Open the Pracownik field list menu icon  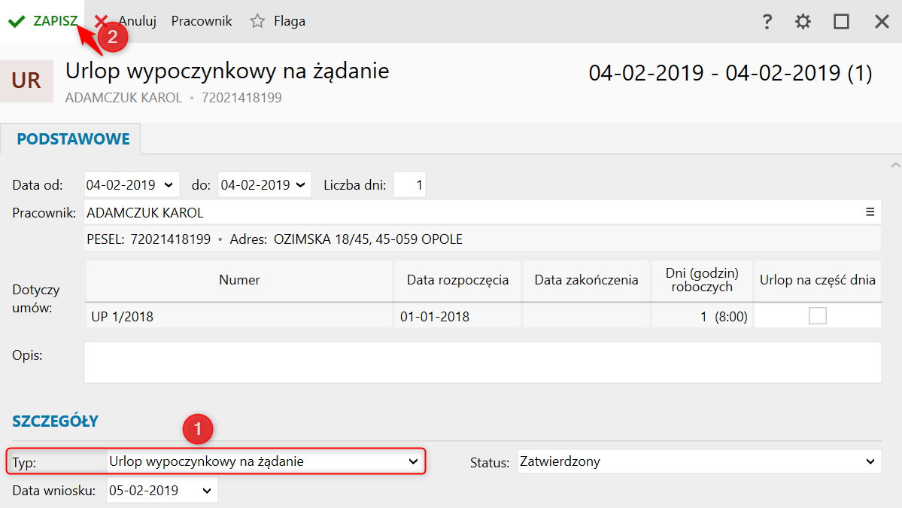point(870,212)
